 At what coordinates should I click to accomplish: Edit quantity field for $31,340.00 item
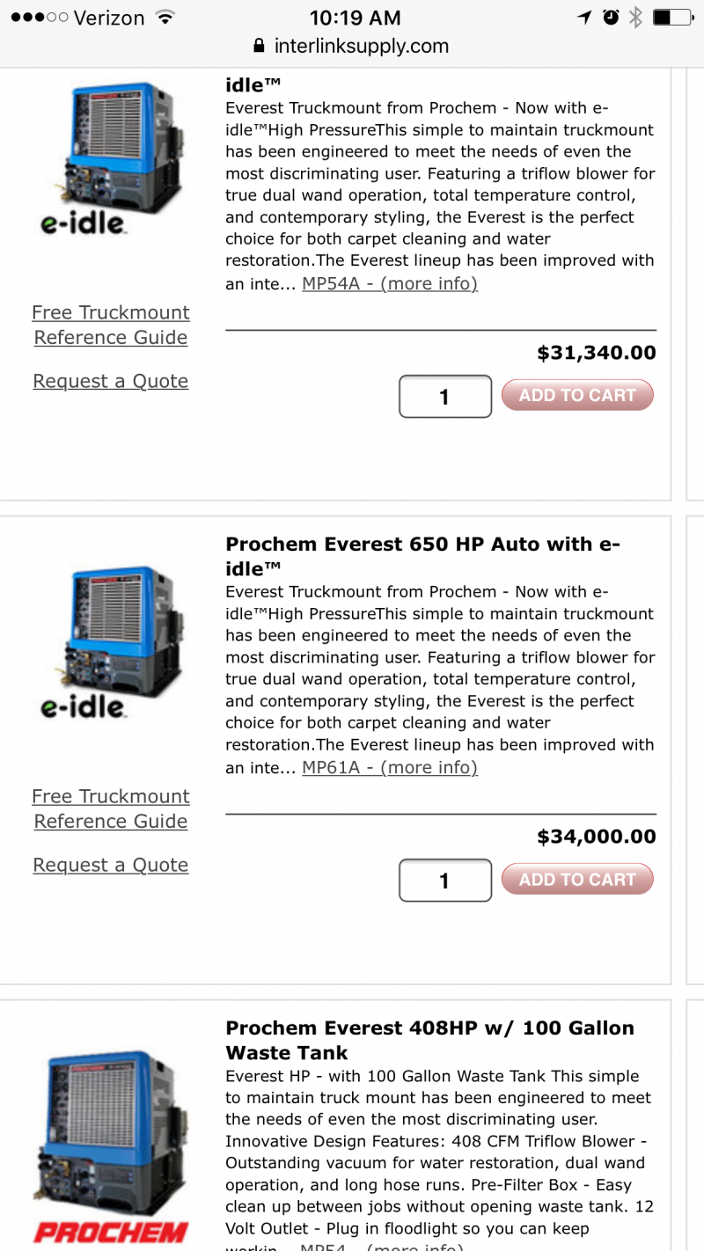point(445,396)
